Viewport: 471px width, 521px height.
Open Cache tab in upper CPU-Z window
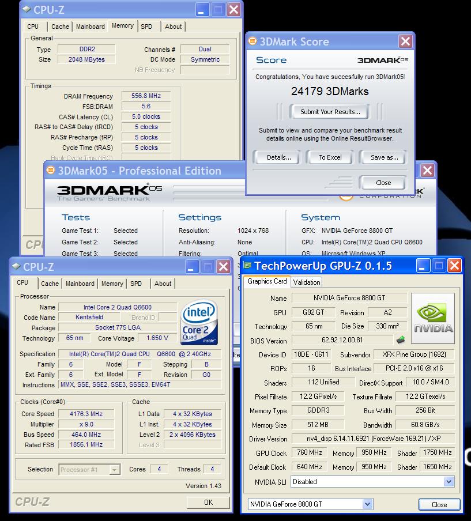coord(60,27)
